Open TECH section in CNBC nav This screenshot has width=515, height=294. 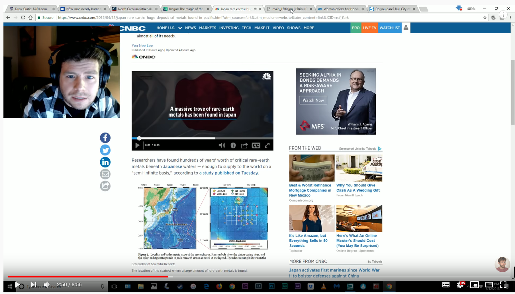(246, 28)
